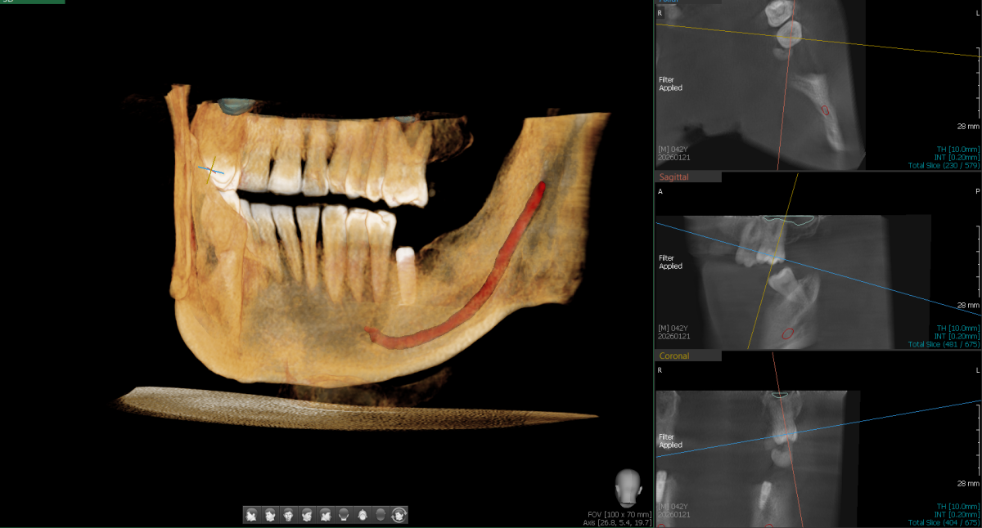
Task: Click Filter Applied text in coronal pane
Action: coord(670,441)
